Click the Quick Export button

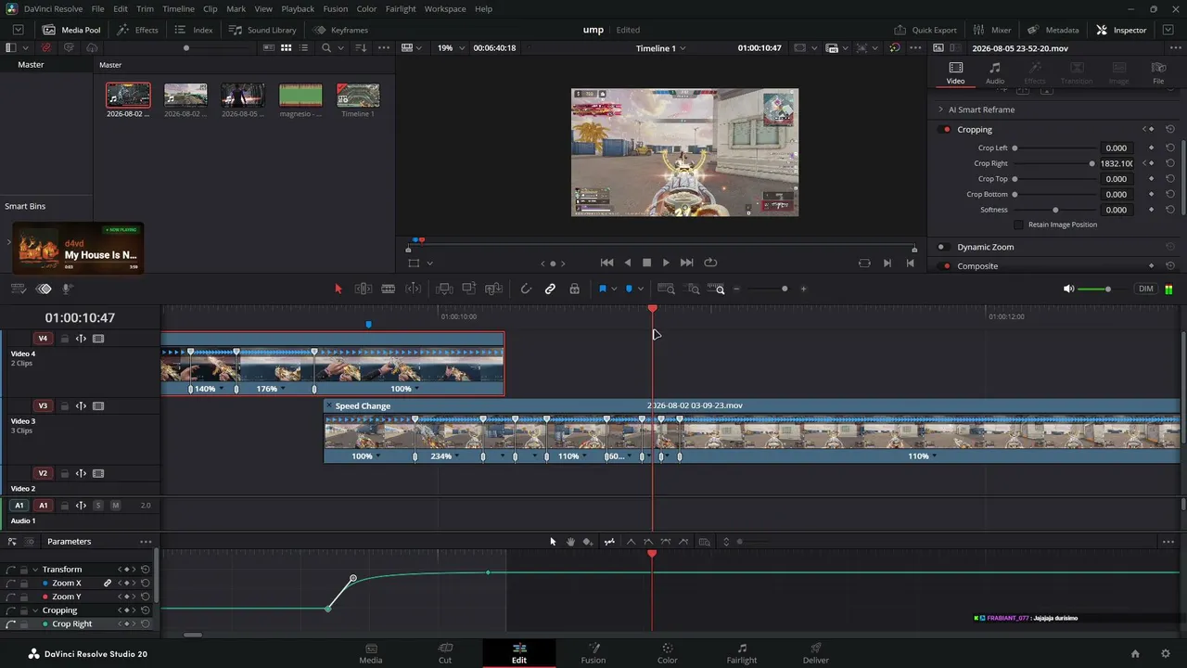925,30
